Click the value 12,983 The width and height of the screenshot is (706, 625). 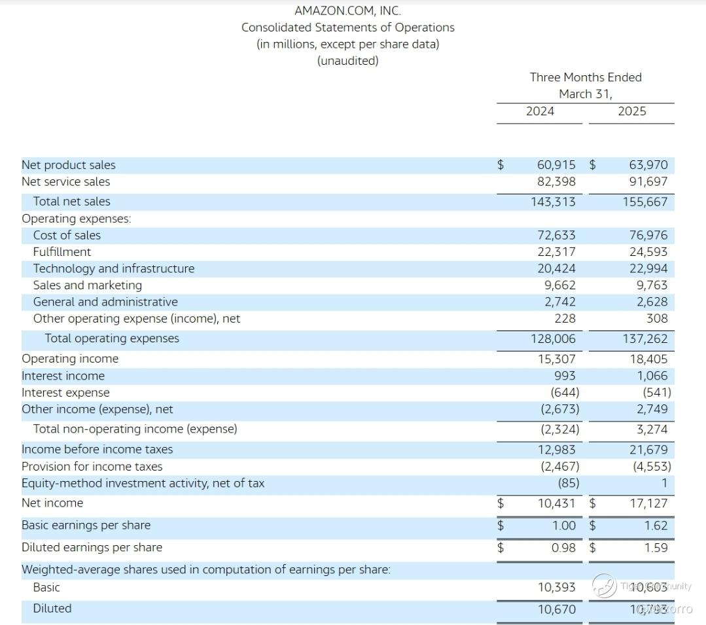(x=557, y=450)
